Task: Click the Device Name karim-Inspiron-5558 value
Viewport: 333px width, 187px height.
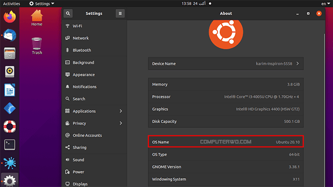Action: pos(274,63)
